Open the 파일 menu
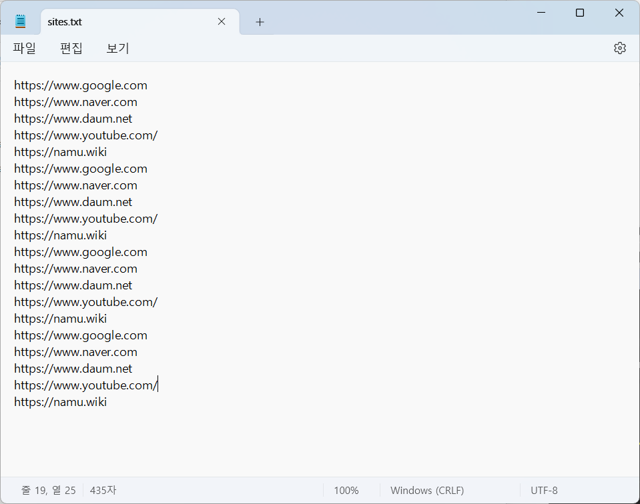This screenshot has width=640, height=504. (x=25, y=48)
